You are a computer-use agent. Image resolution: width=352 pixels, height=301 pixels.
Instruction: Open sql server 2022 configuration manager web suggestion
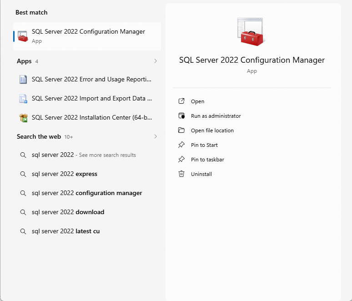point(86,193)
